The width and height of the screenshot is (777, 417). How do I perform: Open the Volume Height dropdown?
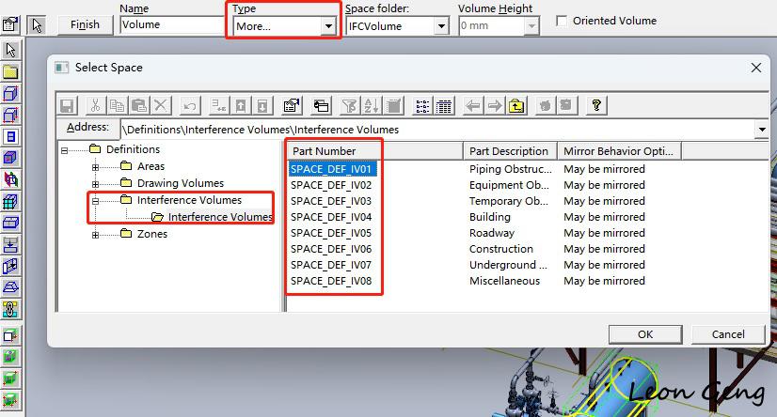(x=531, y=25)
